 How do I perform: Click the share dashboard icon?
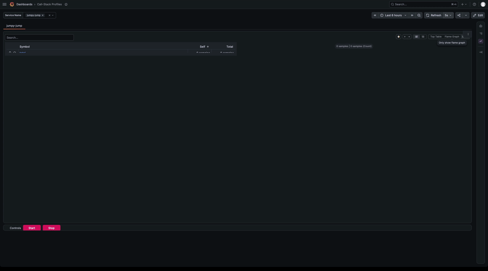click(459, 15)
